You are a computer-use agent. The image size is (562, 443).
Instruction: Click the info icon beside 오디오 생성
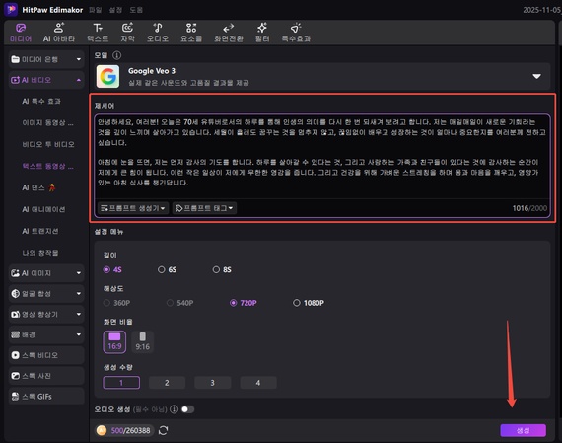click(x=174, y=409)
